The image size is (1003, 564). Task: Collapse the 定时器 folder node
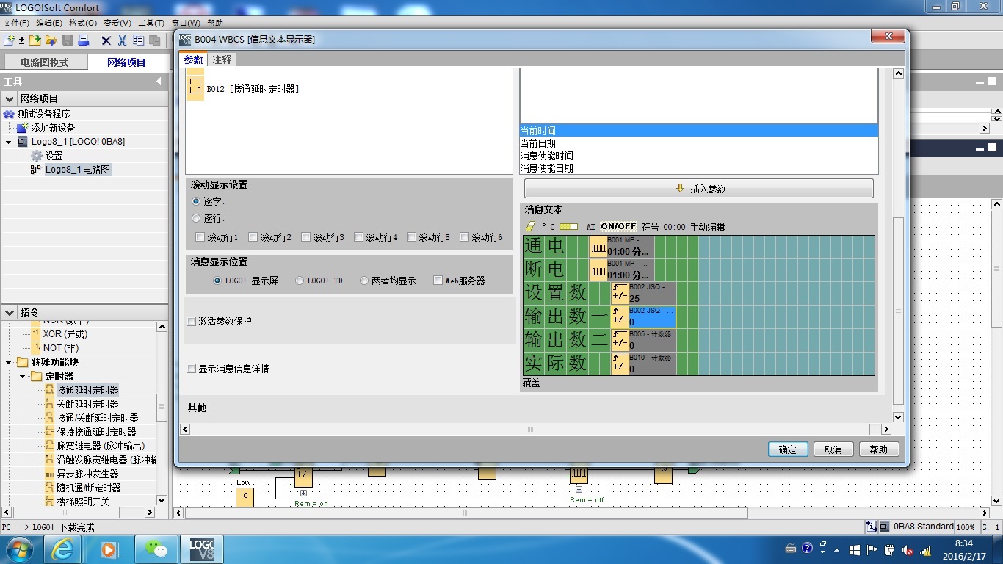coord(23,376)
